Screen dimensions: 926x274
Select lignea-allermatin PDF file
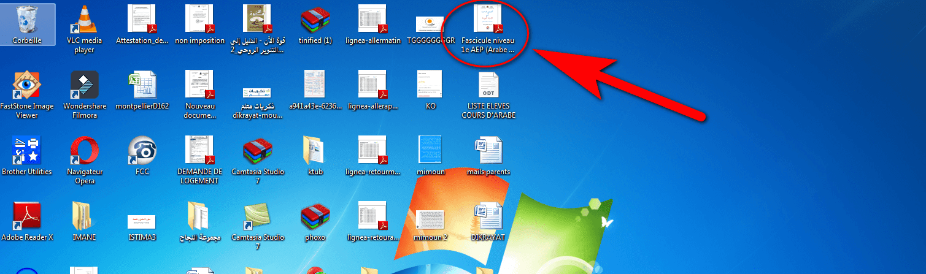[x=372, y=25]
